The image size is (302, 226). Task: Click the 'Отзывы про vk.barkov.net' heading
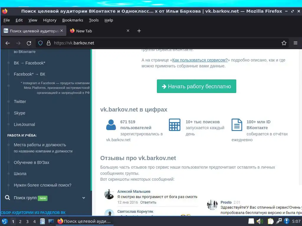pos(138,158)
